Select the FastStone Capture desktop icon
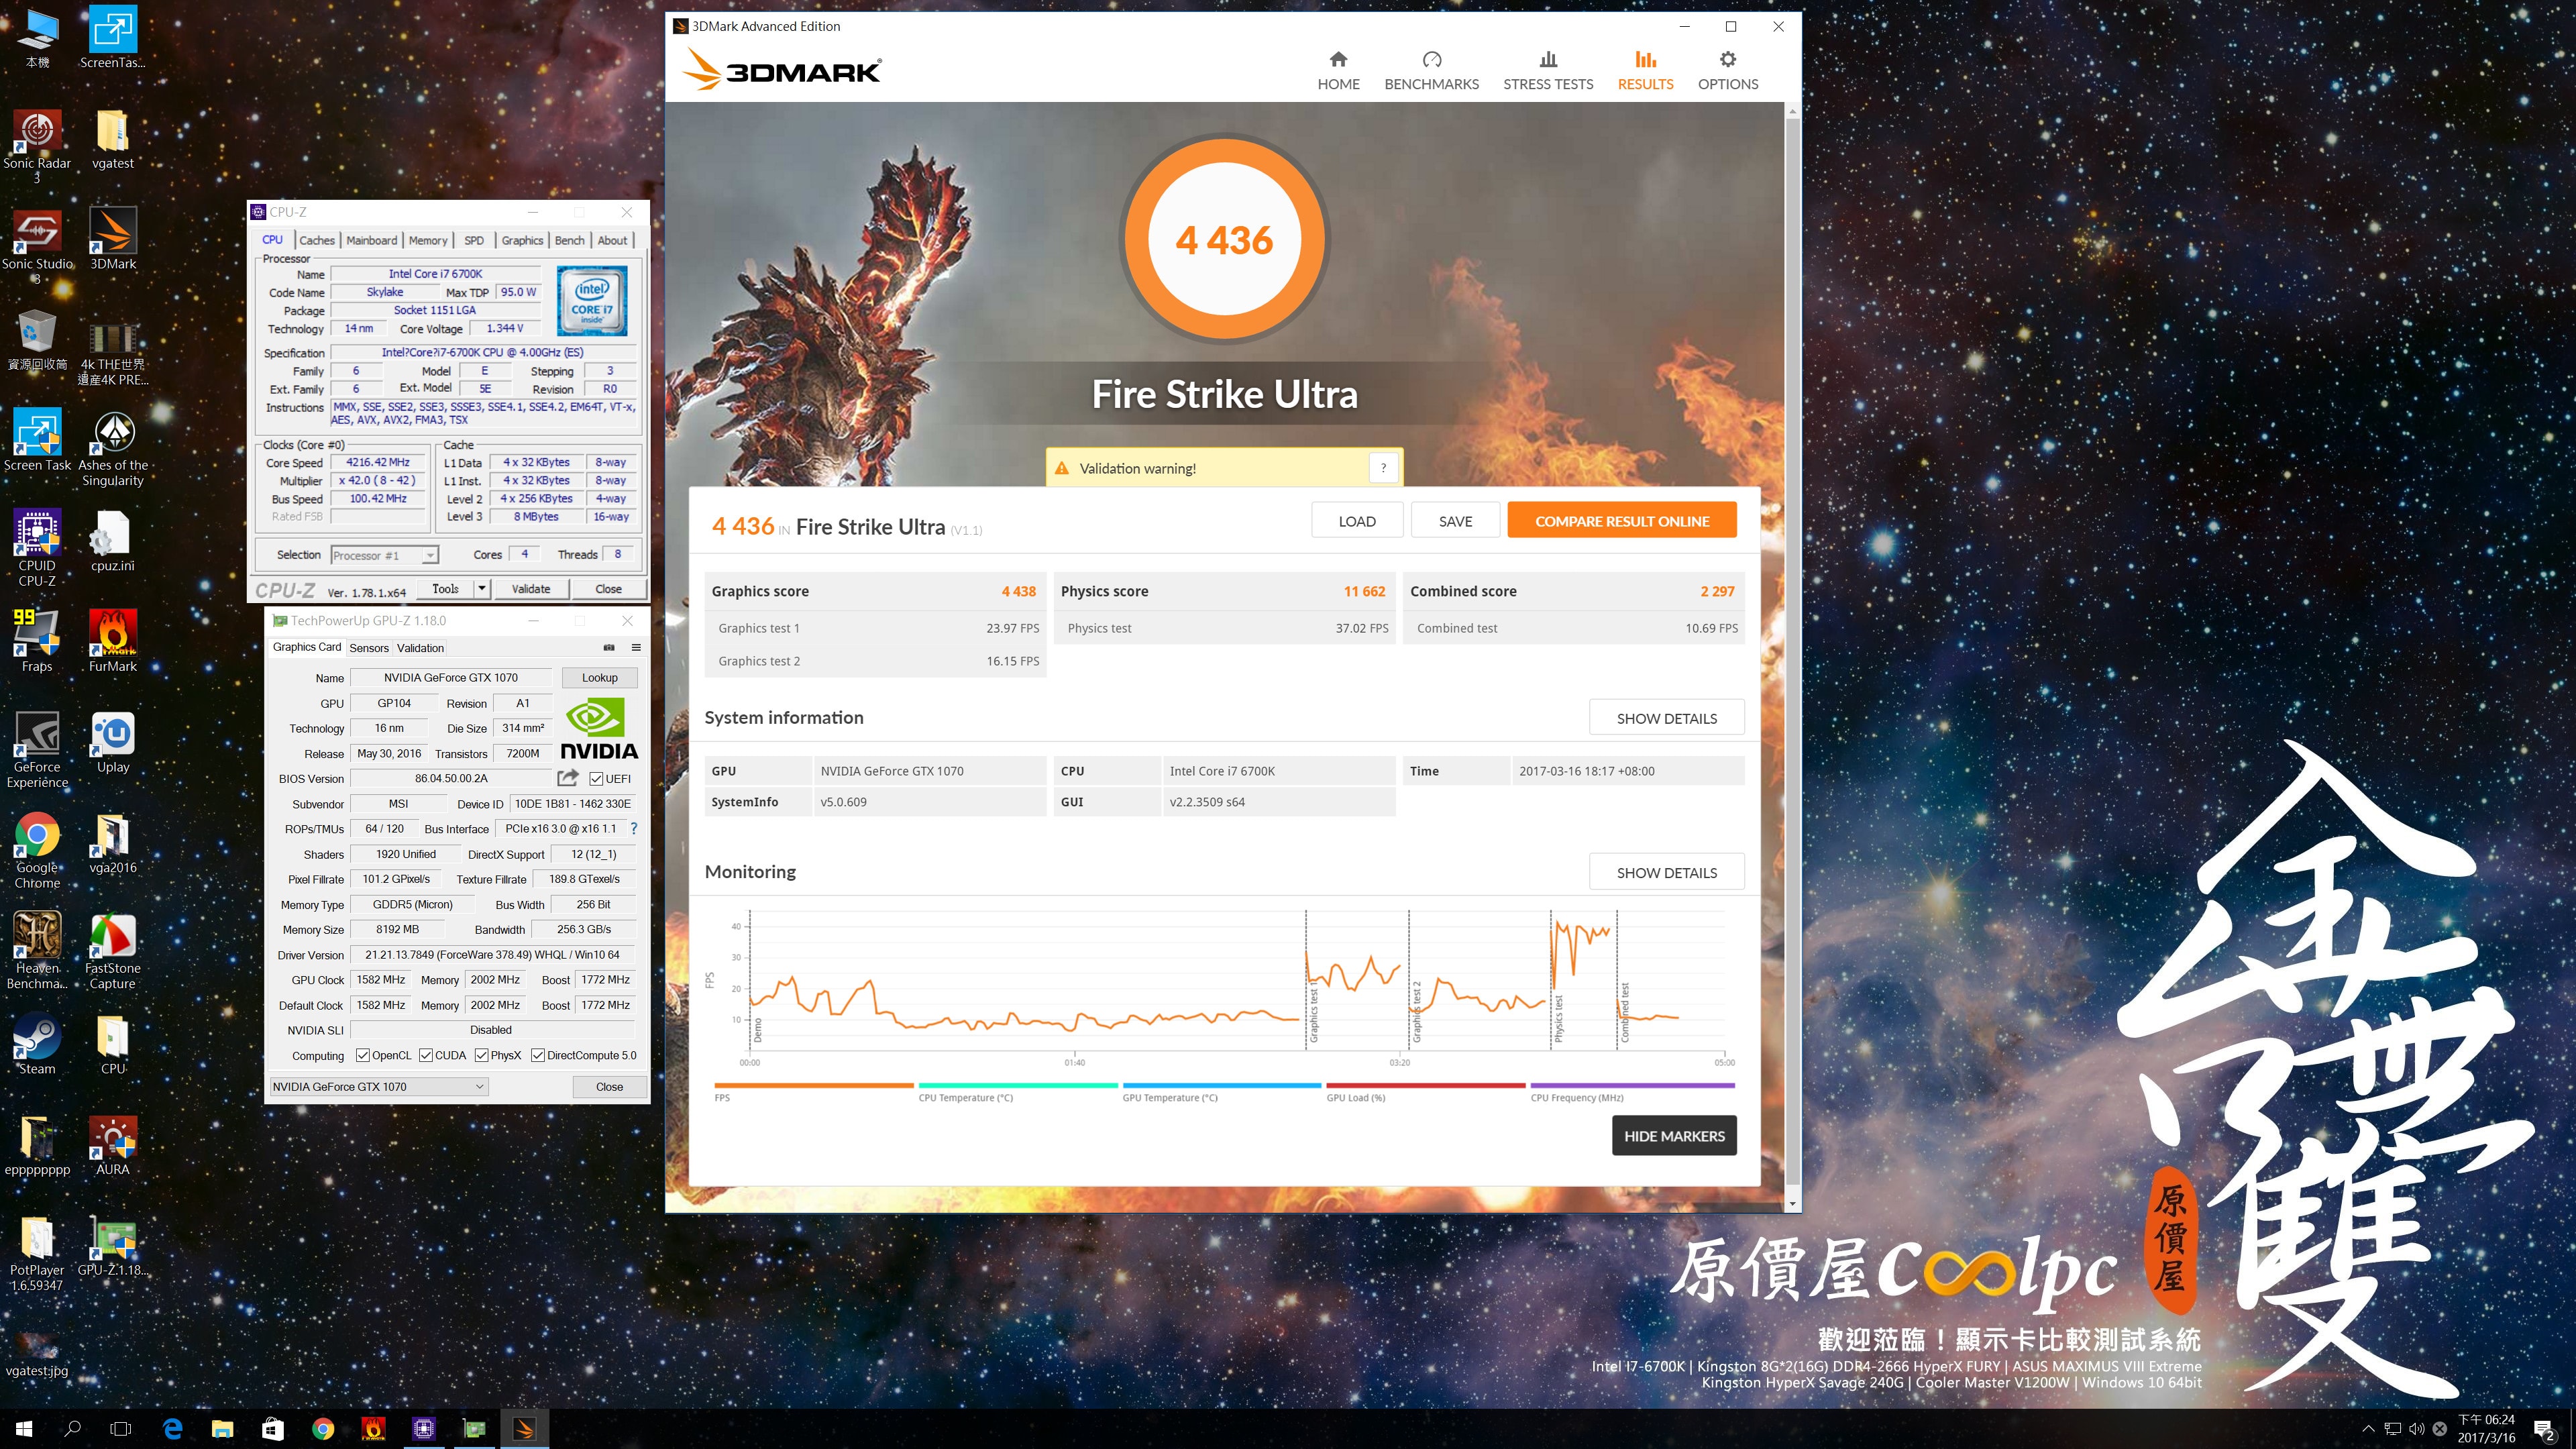 (113, 951)
